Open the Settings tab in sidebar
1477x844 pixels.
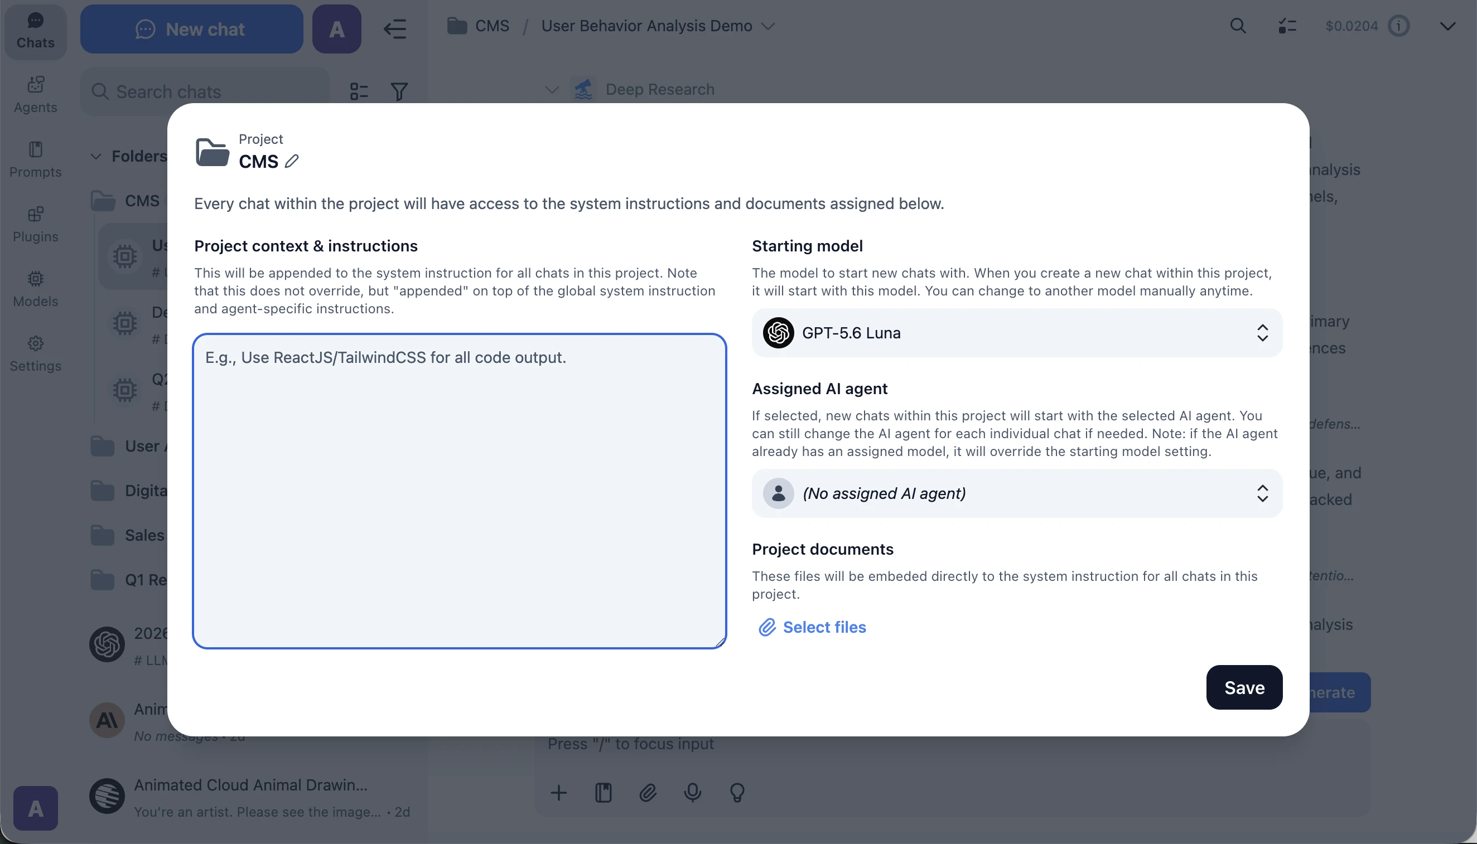click(35, 353)
